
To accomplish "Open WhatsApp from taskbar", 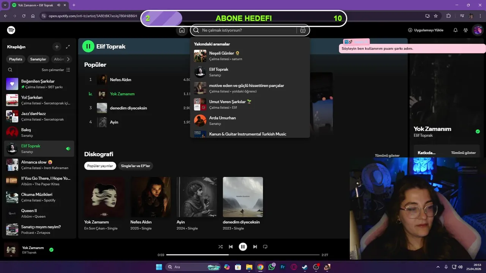I will click(271, 267).
